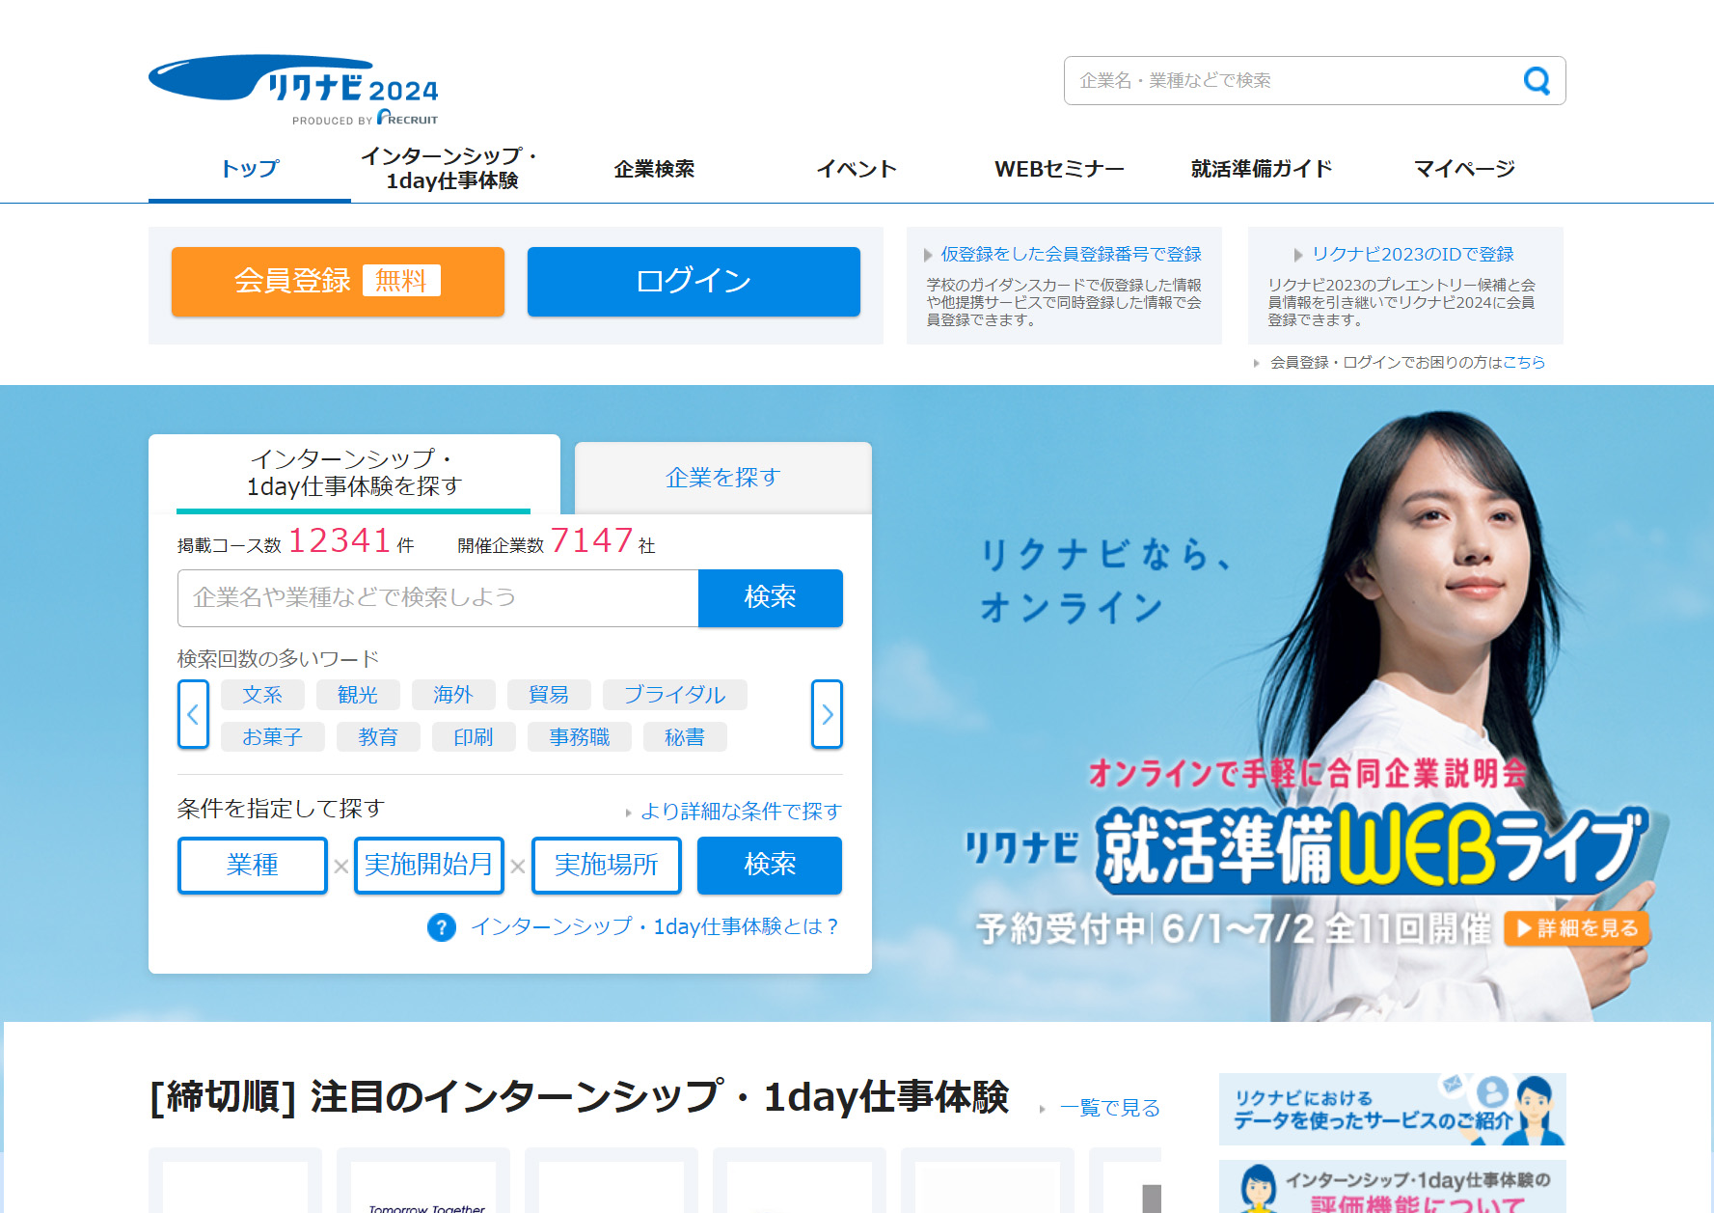Open the 実施開始月 condition selector
This screenshot has height=1213, width=1714.
point(429,865)
